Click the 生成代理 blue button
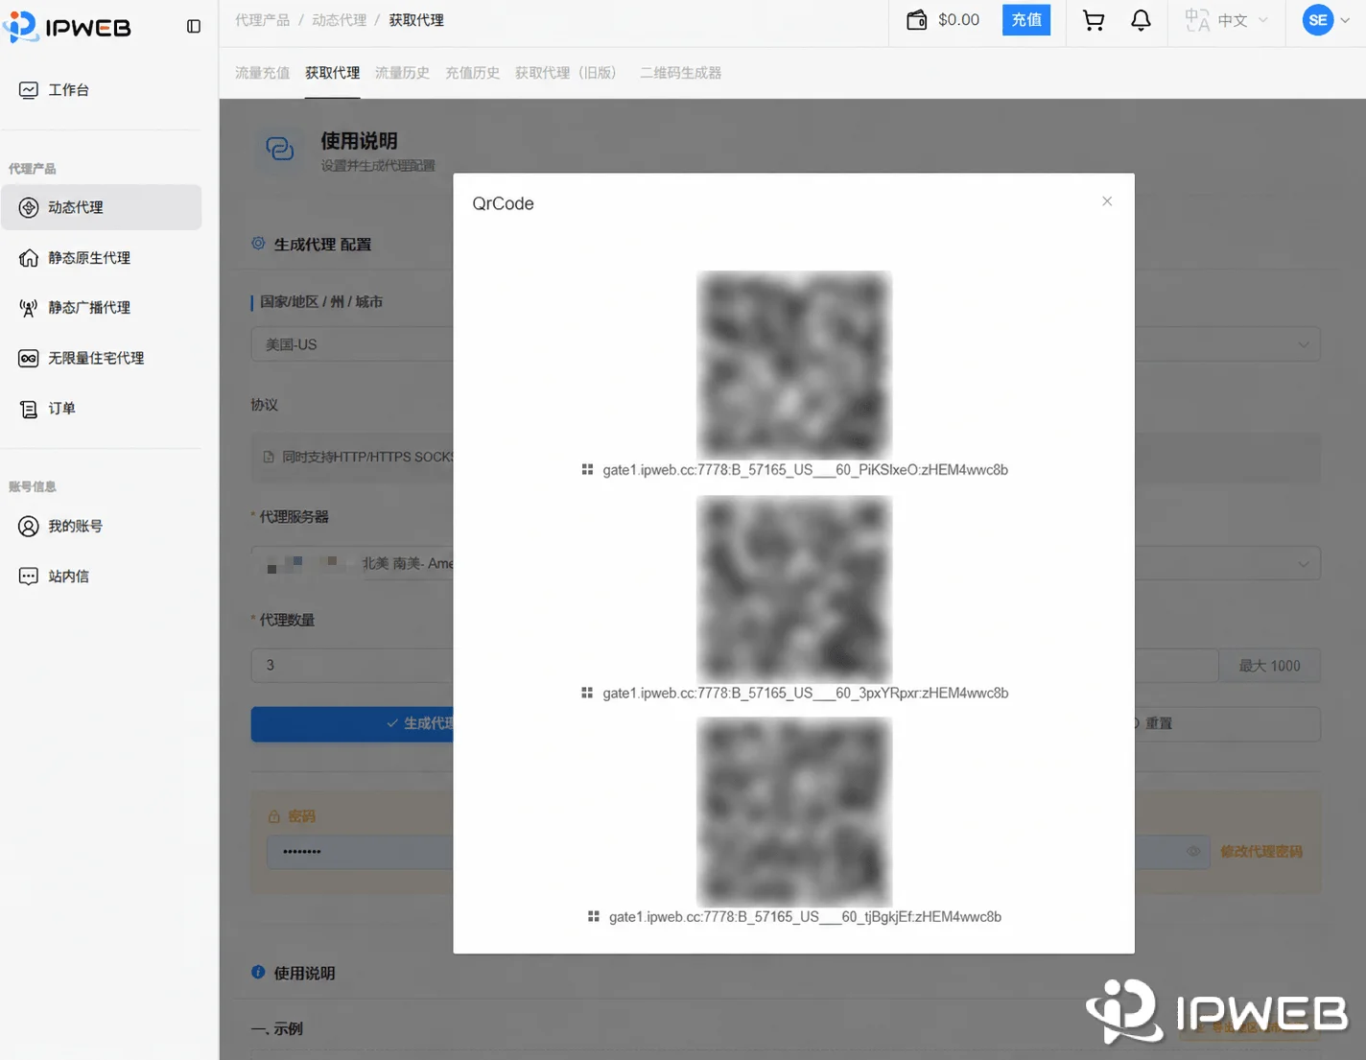 pos(351,724)
